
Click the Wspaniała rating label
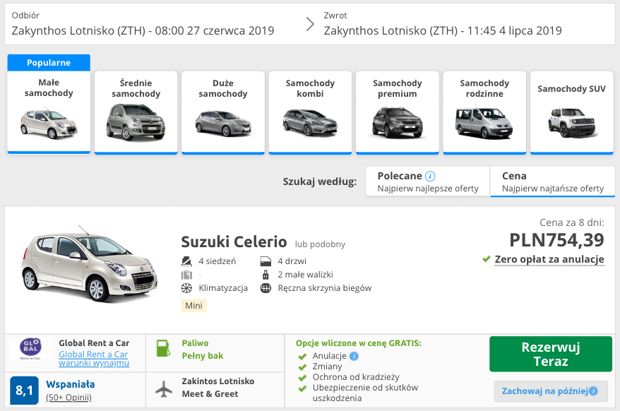point(71,384)
